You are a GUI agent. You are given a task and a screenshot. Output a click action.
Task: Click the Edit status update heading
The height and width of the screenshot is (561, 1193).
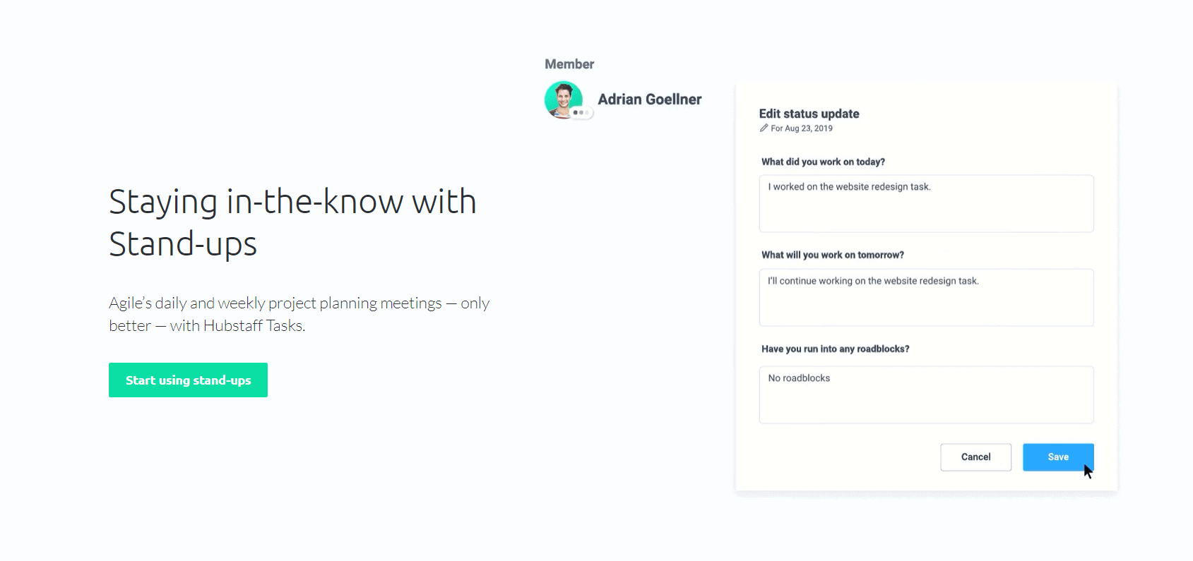809,114
